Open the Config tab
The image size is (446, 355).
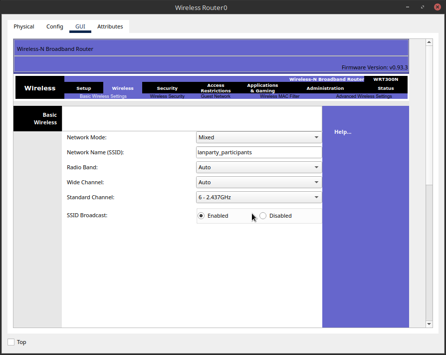[55, 26]
